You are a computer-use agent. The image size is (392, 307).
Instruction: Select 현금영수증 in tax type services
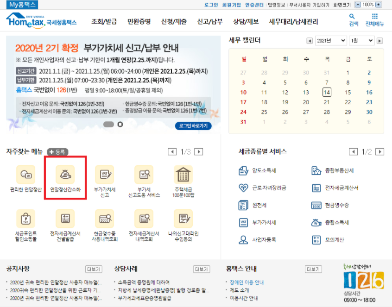click(x=330, y=205)
